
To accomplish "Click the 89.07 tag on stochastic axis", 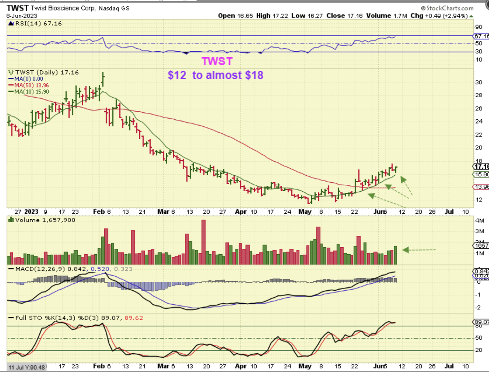I will (481, 322).
